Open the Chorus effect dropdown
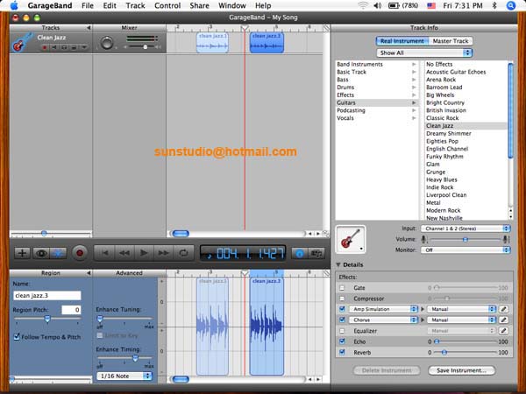526x394 pixels. click(x=383, y=320)
